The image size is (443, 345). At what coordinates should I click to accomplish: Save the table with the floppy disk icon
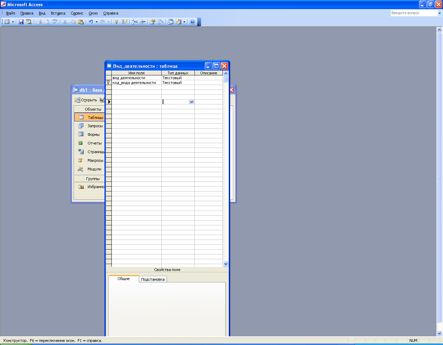click(x=21, y=22)
